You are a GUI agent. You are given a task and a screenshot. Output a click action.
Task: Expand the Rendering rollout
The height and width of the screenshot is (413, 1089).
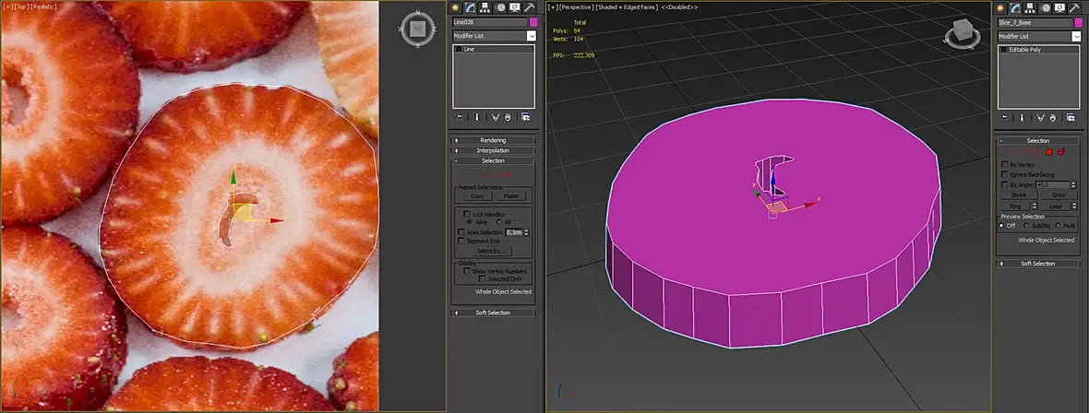click(x=493, y=140)
